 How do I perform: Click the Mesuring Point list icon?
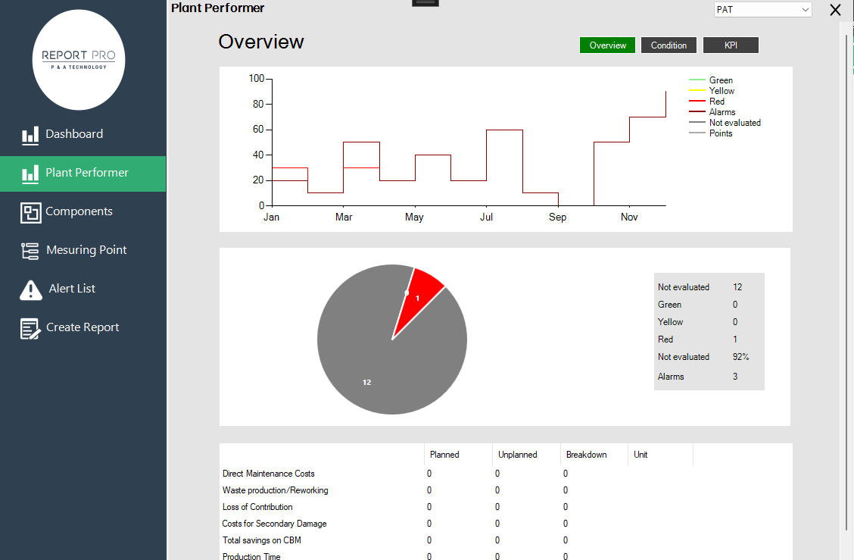pyautogui.click(x=30, y=251)
